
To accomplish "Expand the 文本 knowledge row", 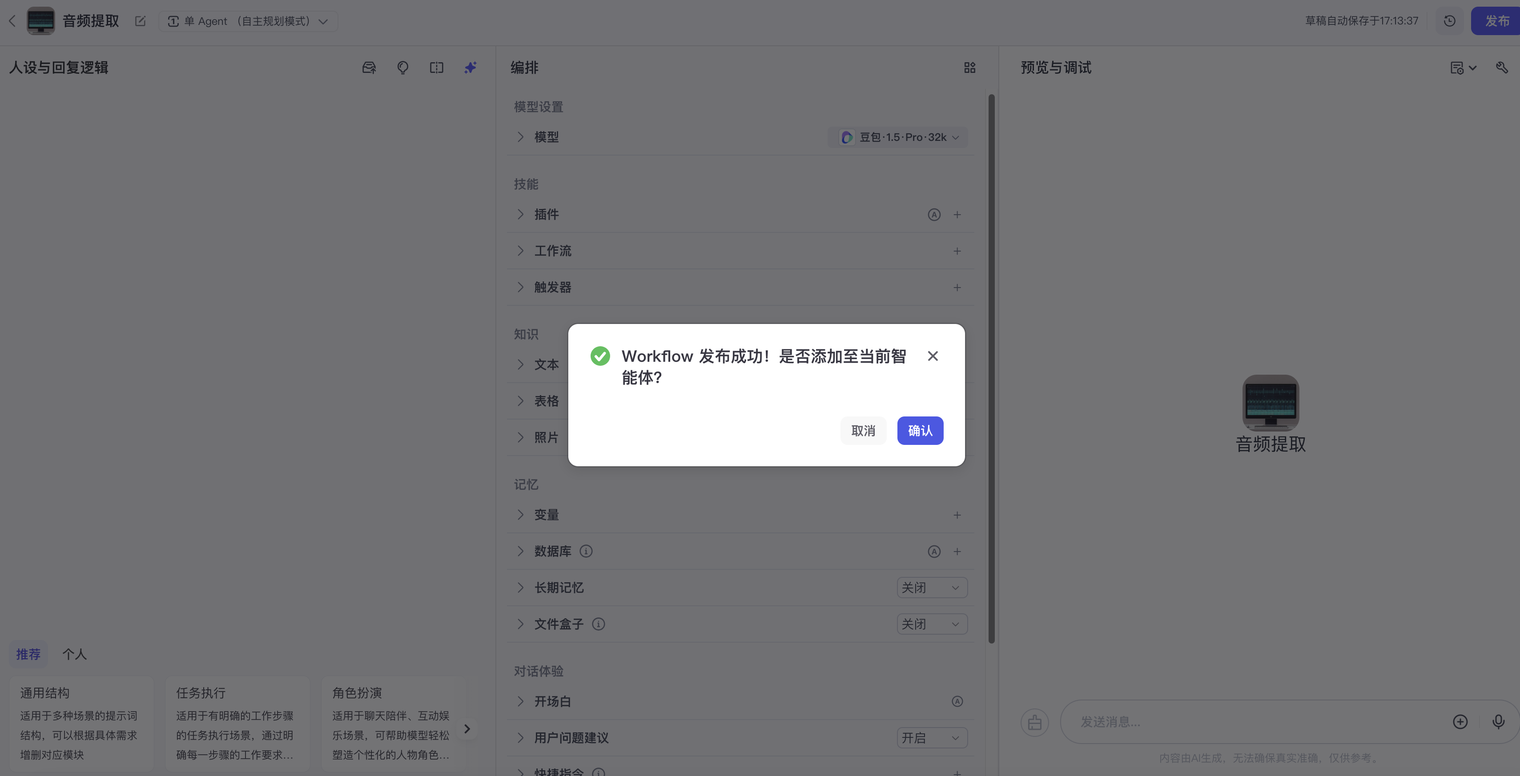I will pyautogui.click(x=520, y=364).
